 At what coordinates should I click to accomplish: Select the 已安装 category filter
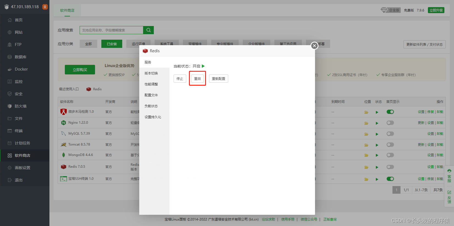pyautogui.click(x=112, y=44)
